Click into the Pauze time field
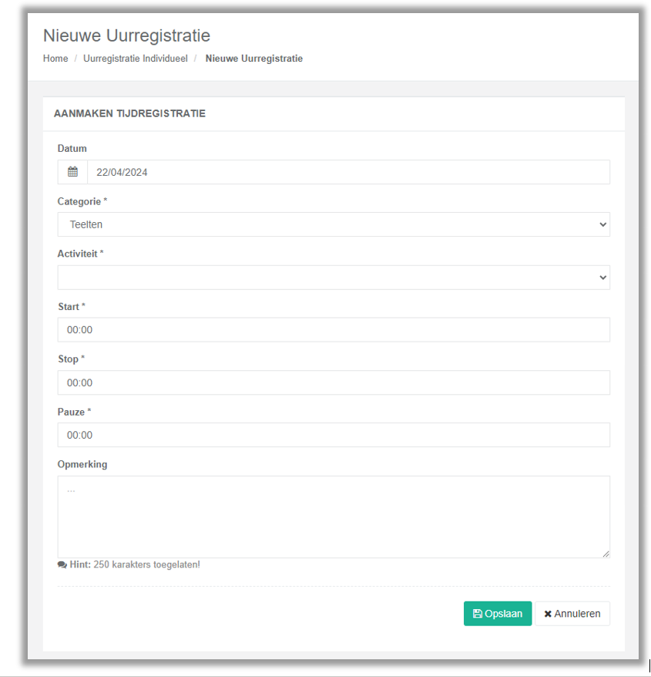 334,435
